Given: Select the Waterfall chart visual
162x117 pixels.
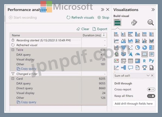Looking at the screenshot, I should coord(116,48).
